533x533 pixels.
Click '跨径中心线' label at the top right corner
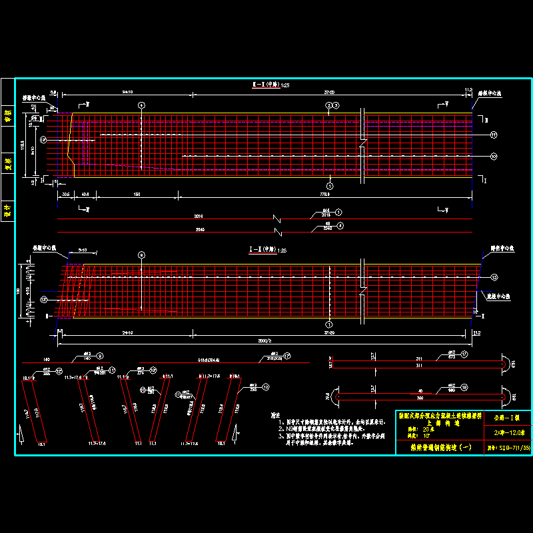490,93
